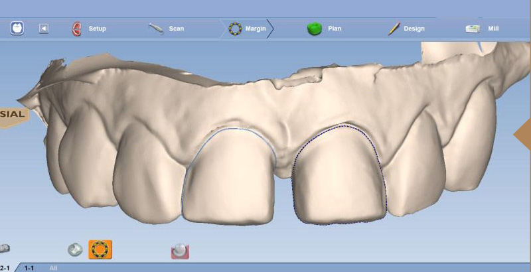Switch to the 2-1 tooth tab
The width and height of the screenshot is (531, 272).
click(x=5, y=267)
